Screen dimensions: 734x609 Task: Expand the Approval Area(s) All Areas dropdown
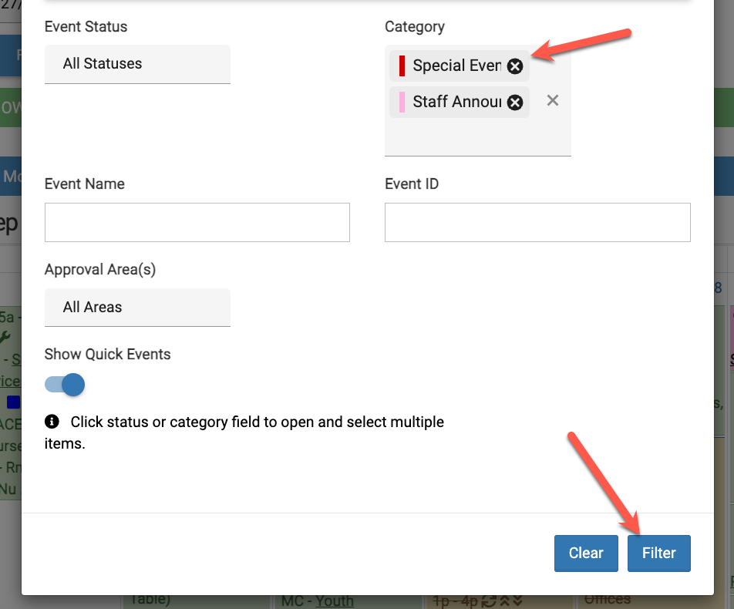137,308
